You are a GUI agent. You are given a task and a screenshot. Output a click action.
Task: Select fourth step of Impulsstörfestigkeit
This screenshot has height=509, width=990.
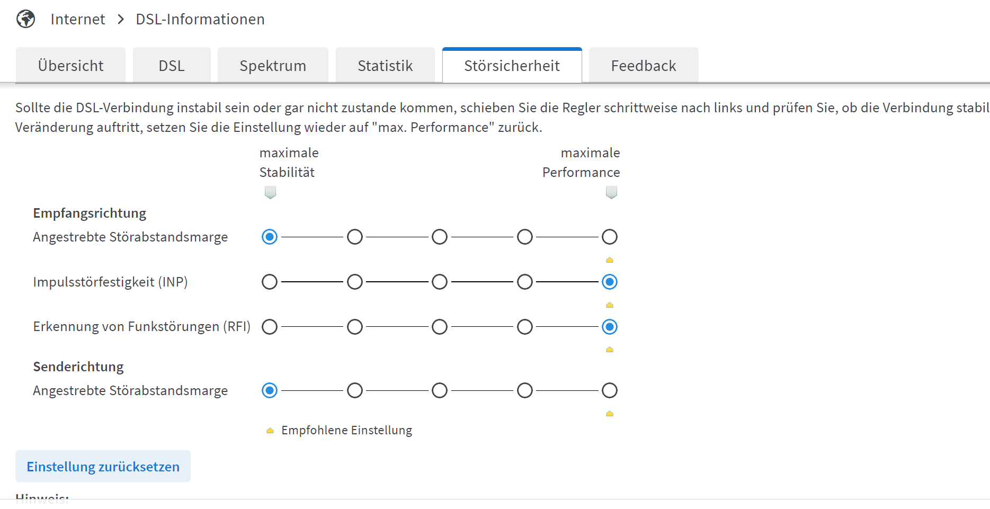coord(525,282)
